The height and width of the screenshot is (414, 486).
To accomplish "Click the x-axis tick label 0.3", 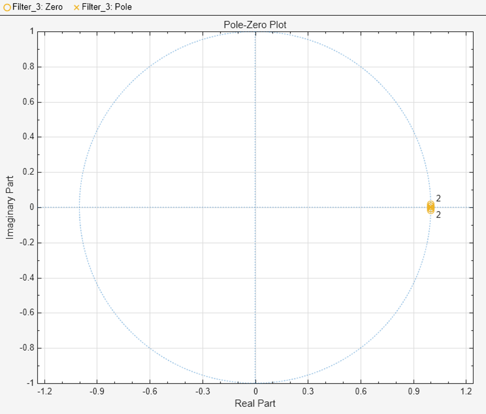I will pos(308,391).
